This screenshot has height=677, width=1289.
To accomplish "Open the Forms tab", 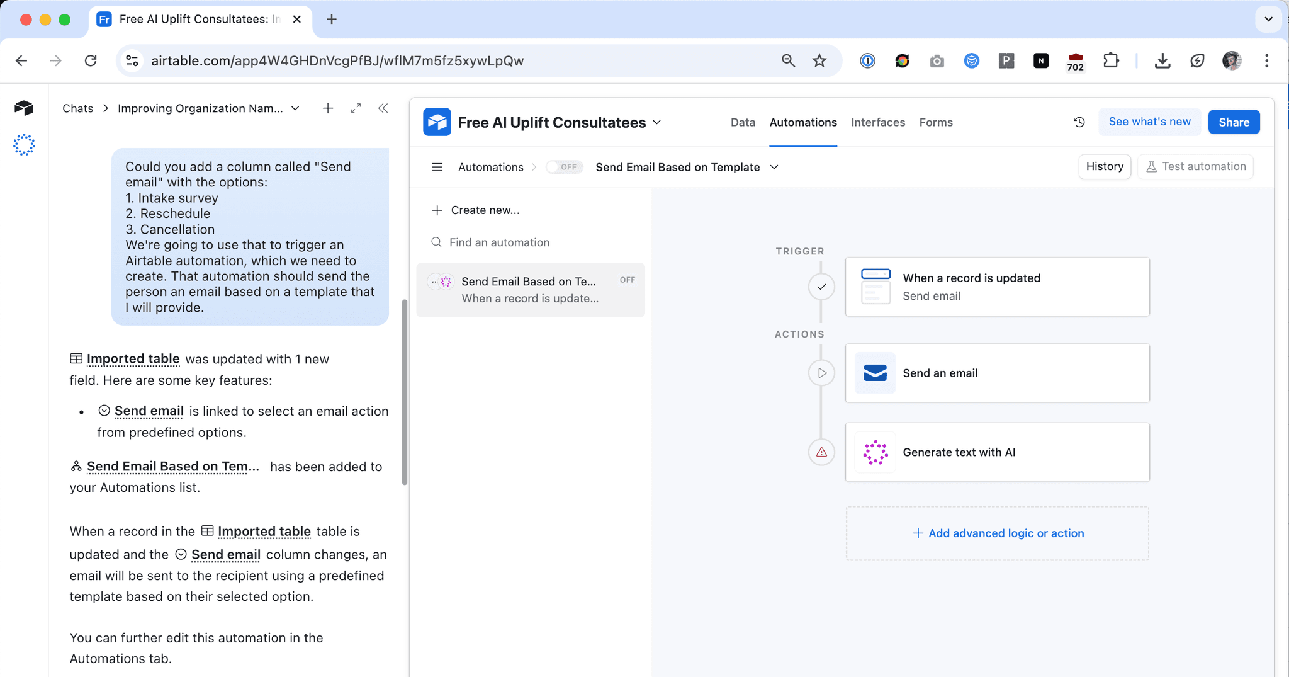I will (x=936, y=122).
